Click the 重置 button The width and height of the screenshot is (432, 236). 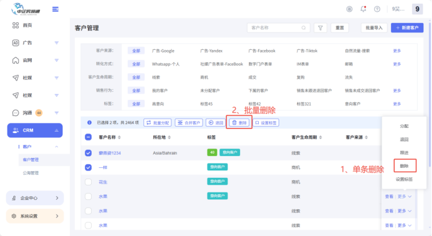(x=340, y=28)
